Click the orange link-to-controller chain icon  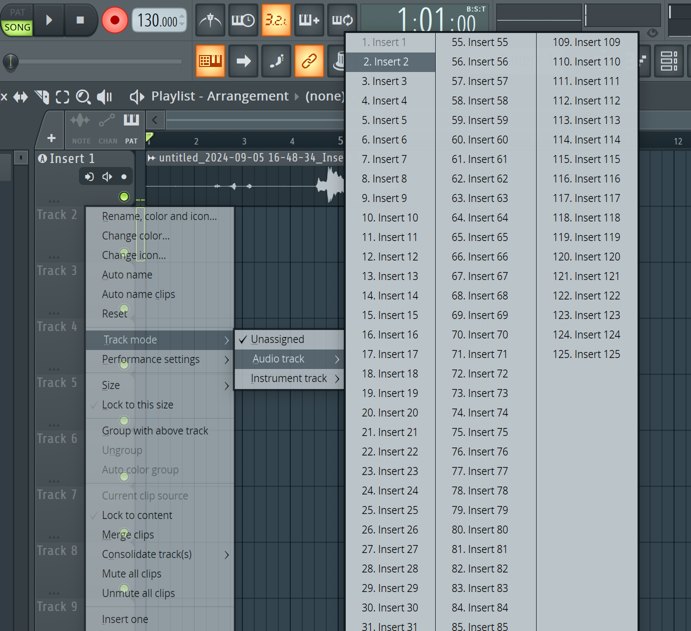click(x=309, y=61)
